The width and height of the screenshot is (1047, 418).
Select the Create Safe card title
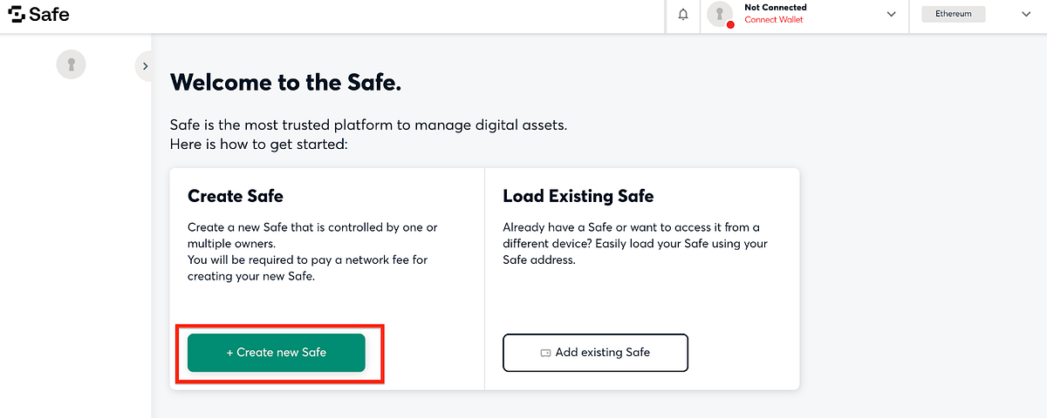pos(236,196)
